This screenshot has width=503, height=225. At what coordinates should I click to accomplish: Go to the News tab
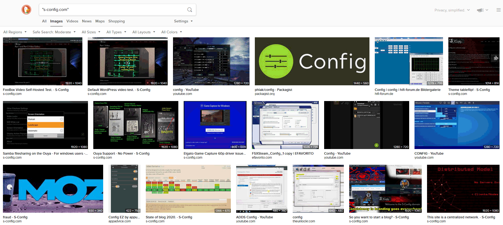87,21
